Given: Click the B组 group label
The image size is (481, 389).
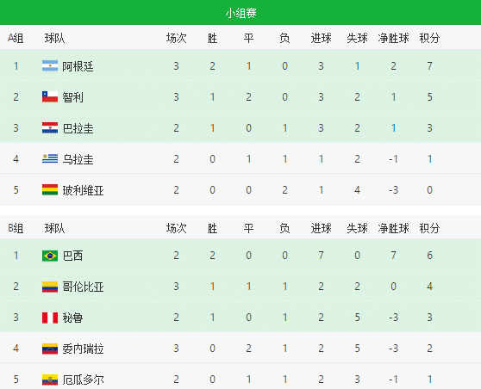Looking at the screenshot, I should tap(16, 228).
